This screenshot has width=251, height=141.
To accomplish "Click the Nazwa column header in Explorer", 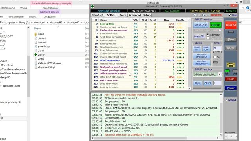I will pyautogui.click(x=37, y=29).
